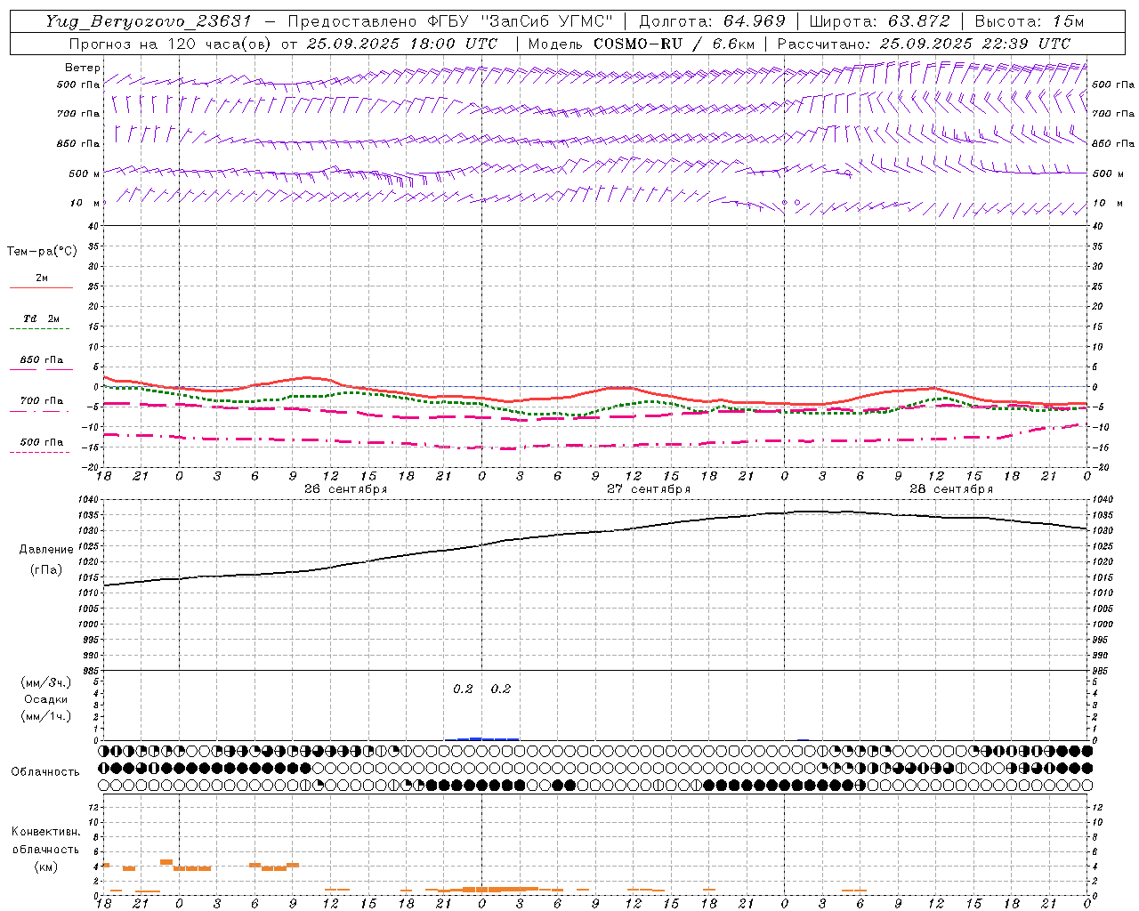Click the 500 гПа temperature legend entry

coord(42,442)
